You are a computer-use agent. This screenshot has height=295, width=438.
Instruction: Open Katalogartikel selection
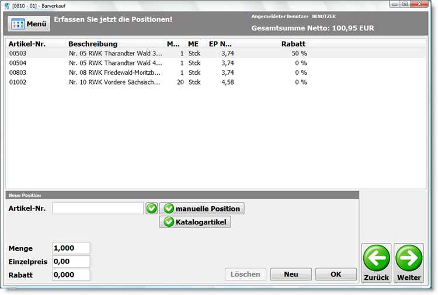(x=195, y=222)
